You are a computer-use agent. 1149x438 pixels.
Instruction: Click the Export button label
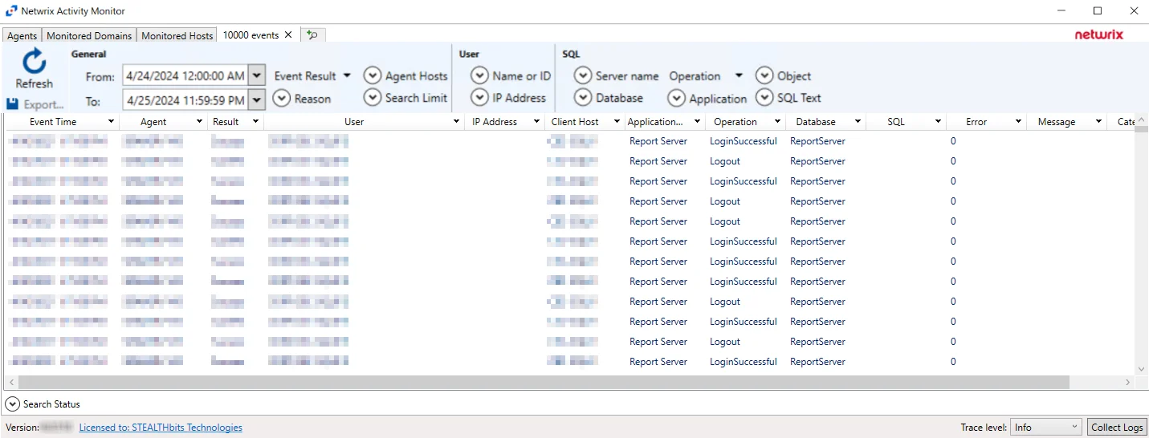(x=43, y=104)
